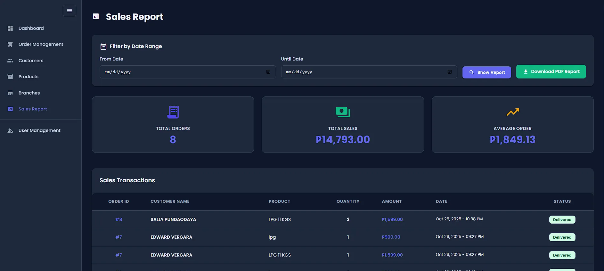
Task: Focus the Until Date input field
Action: point(369,72)
